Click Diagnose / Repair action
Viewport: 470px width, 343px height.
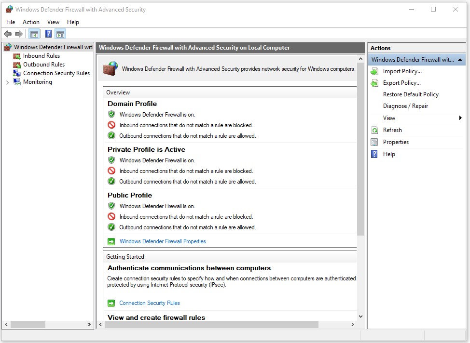click(405, 106)
